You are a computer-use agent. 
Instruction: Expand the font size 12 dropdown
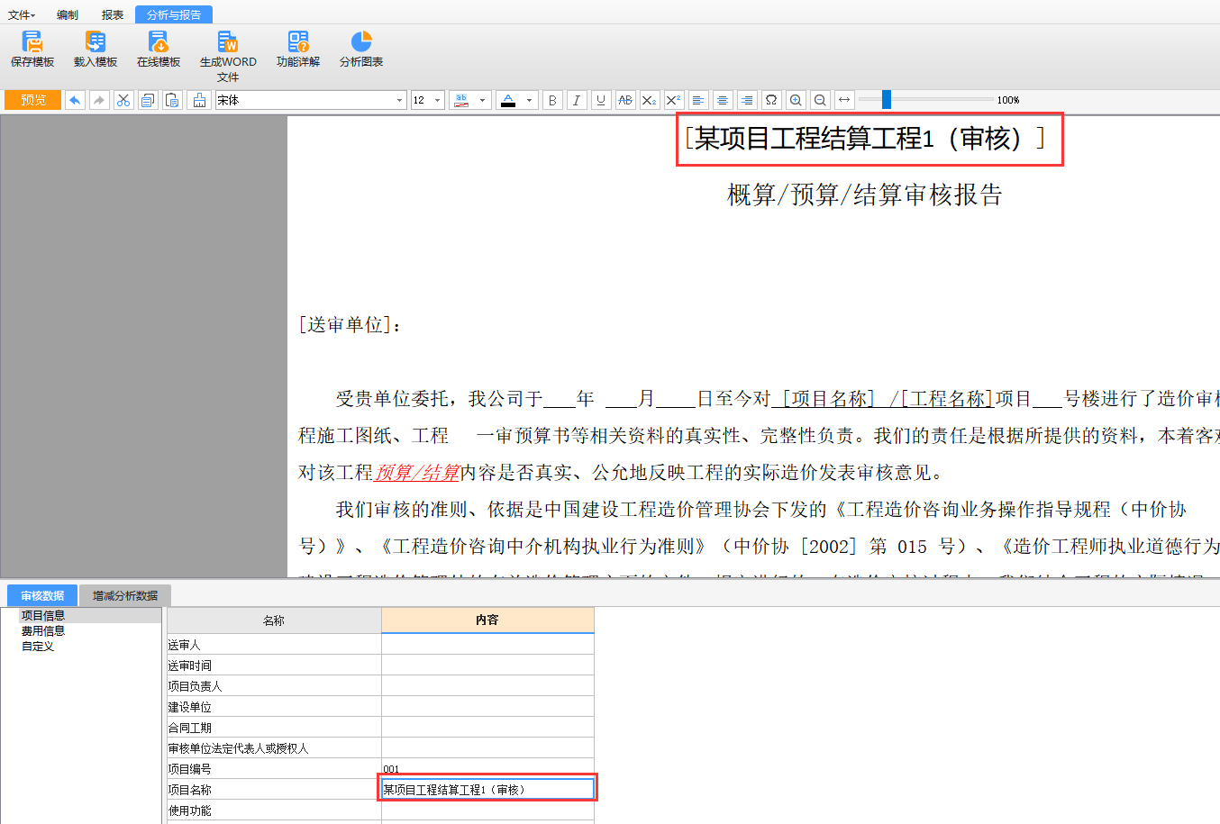438,100
